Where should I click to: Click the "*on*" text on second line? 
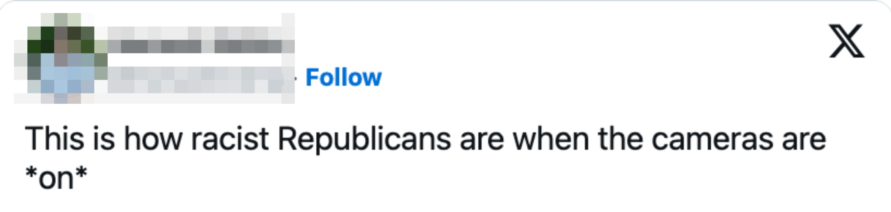[x=56, y=178]
